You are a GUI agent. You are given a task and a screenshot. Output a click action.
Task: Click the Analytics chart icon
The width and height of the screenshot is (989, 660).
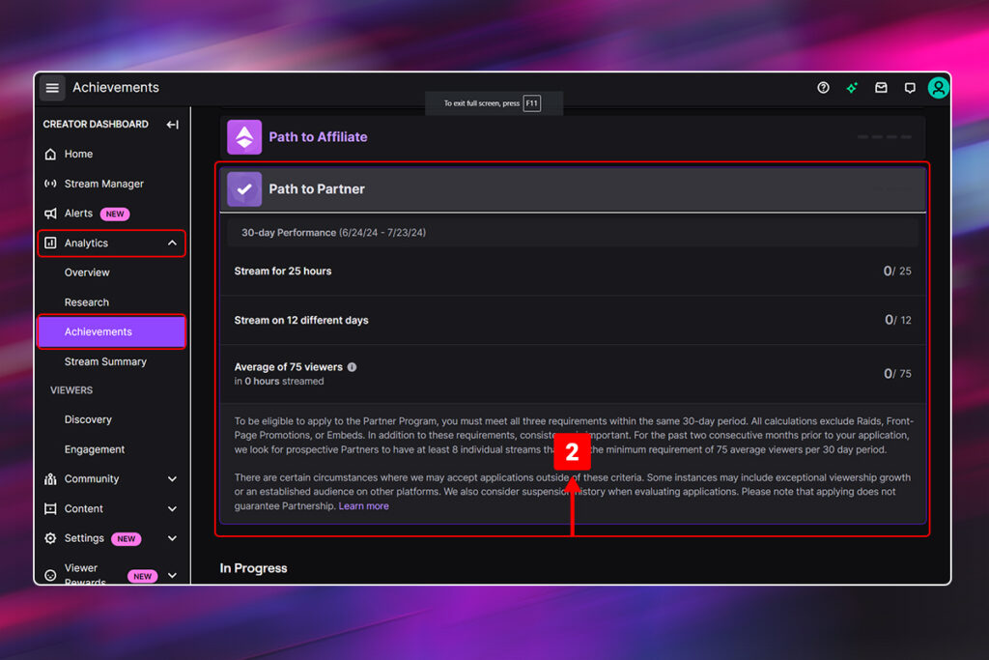click(50, 243)
